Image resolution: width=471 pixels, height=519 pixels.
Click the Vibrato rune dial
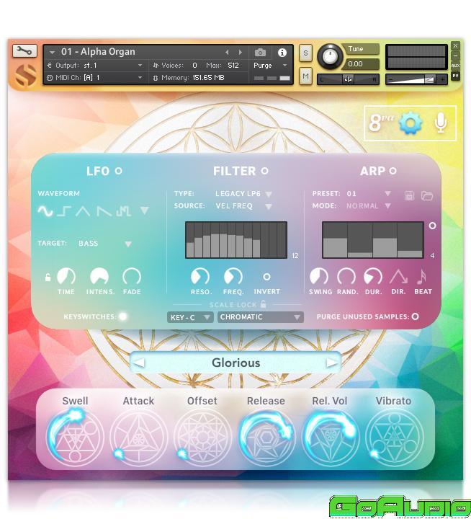(x=394, y=438)
